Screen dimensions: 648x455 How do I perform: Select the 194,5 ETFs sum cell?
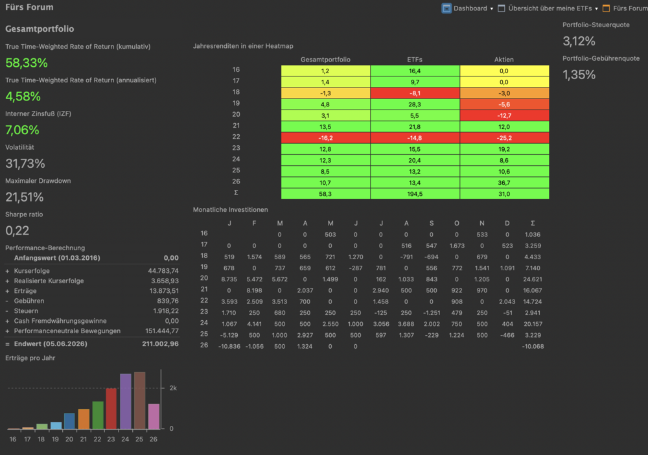(x=415, y=194)
